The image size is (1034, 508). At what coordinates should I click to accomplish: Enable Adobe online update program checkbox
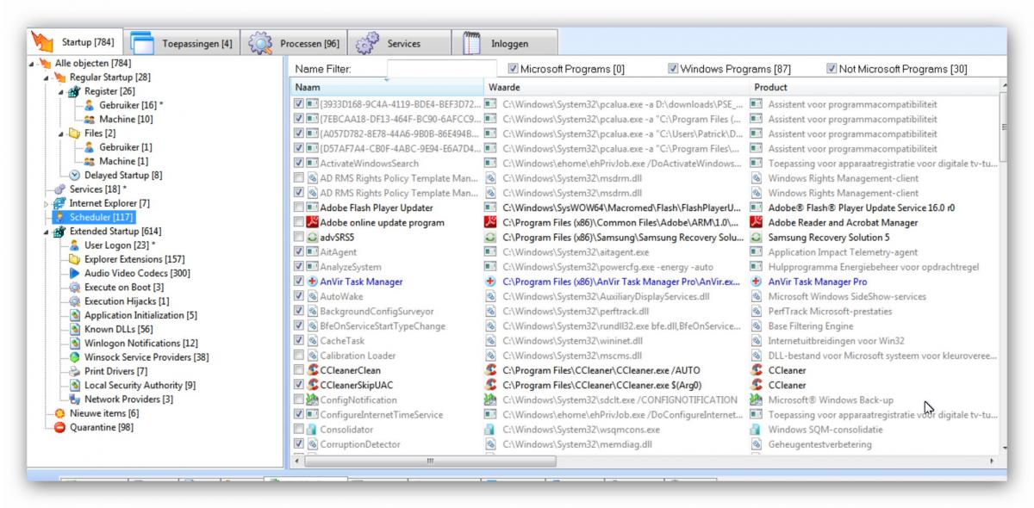coord(298,222)
